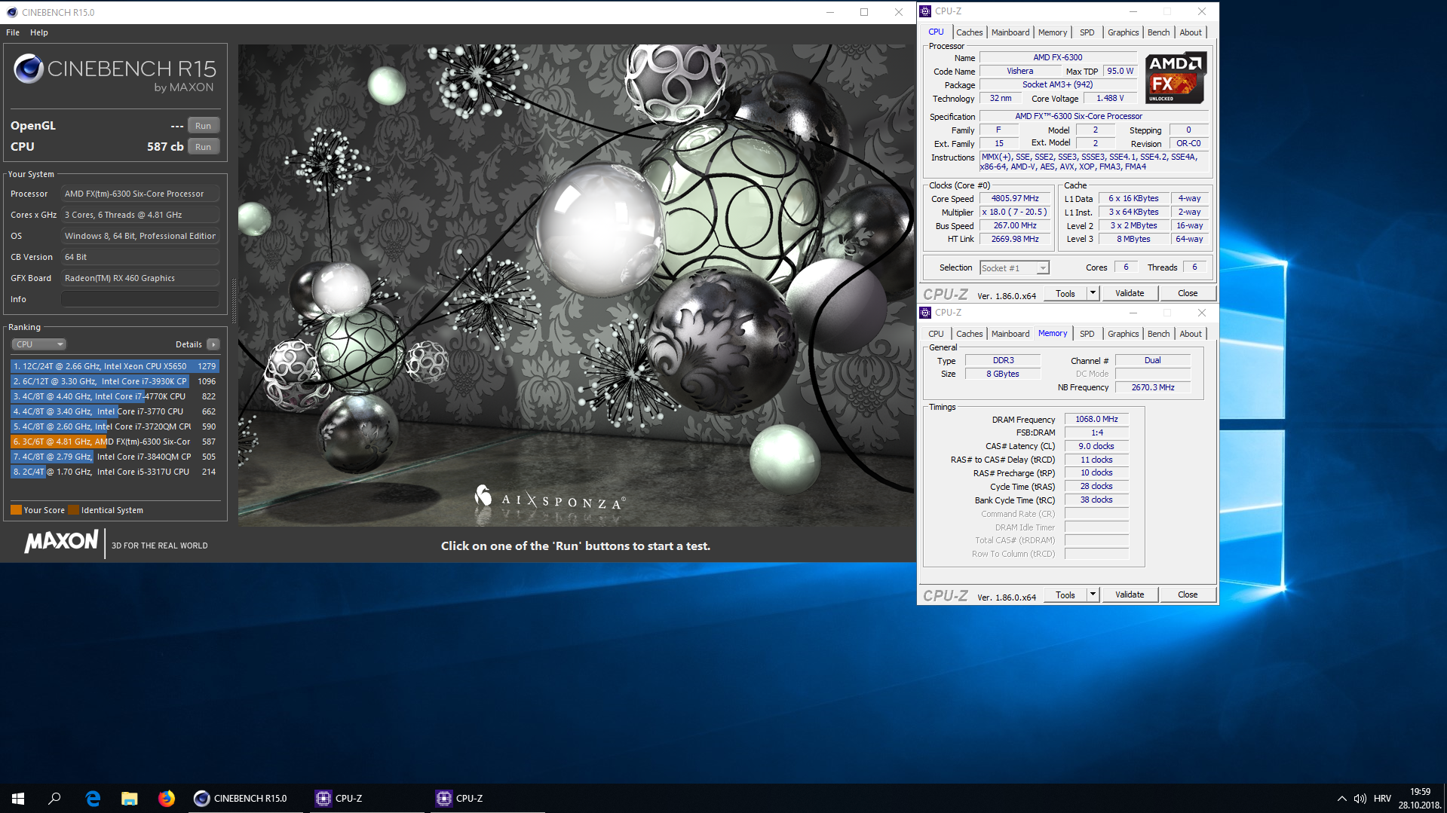The image size is (1447, 813).
Task: Select ranking row Core i7-3930K
Action: [x=115, y=381]
